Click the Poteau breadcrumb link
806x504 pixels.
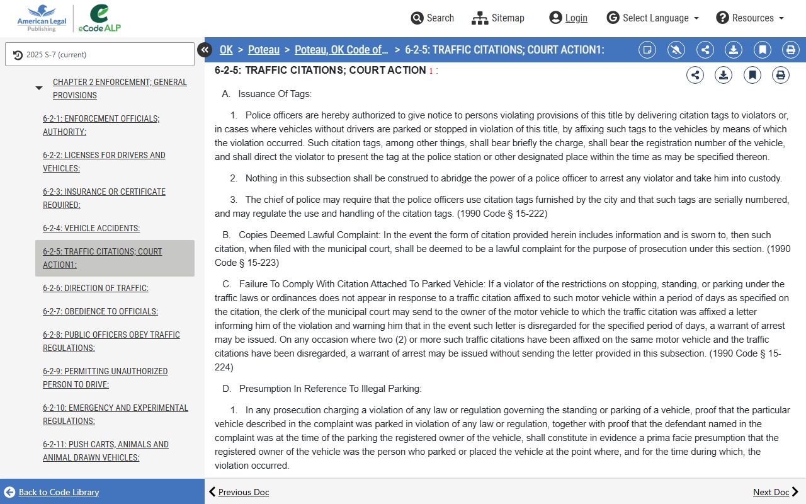point(264,50)
